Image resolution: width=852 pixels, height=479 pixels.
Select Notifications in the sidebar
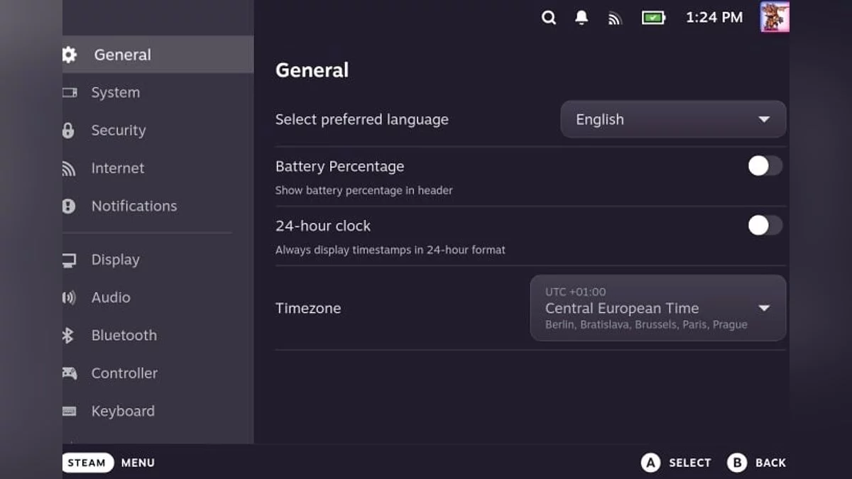click(x=133, y=206)
